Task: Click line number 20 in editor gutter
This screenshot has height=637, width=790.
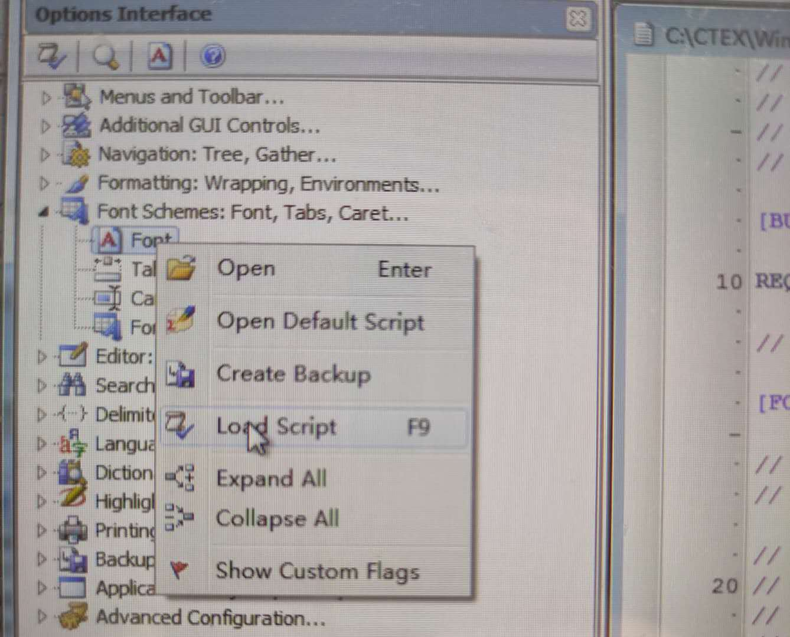Action: coord(725,586)
